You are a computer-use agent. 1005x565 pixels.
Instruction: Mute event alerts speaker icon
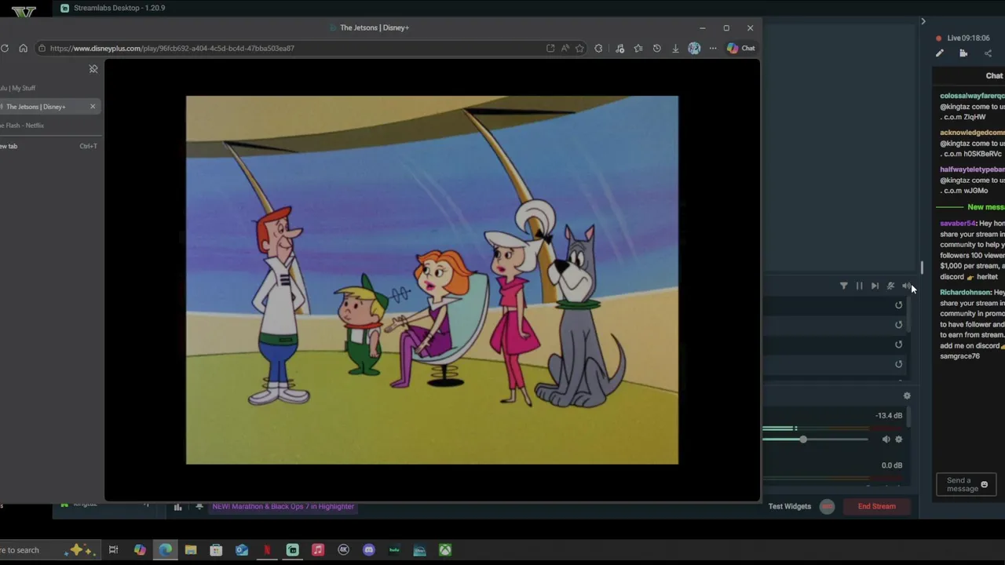point(907,286)
